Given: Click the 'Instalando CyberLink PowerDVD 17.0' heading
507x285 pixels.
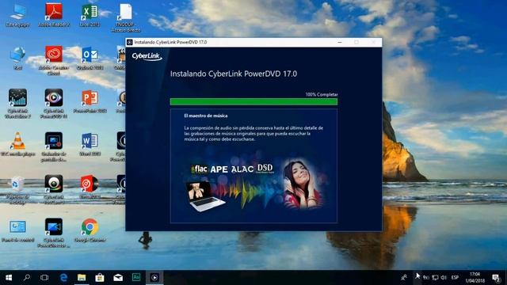Looking at the screenshot, I should point(234,74).
